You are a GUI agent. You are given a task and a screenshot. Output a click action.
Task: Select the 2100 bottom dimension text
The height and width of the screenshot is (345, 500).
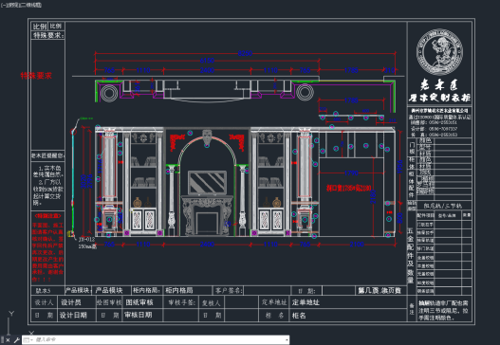(357, 245)
